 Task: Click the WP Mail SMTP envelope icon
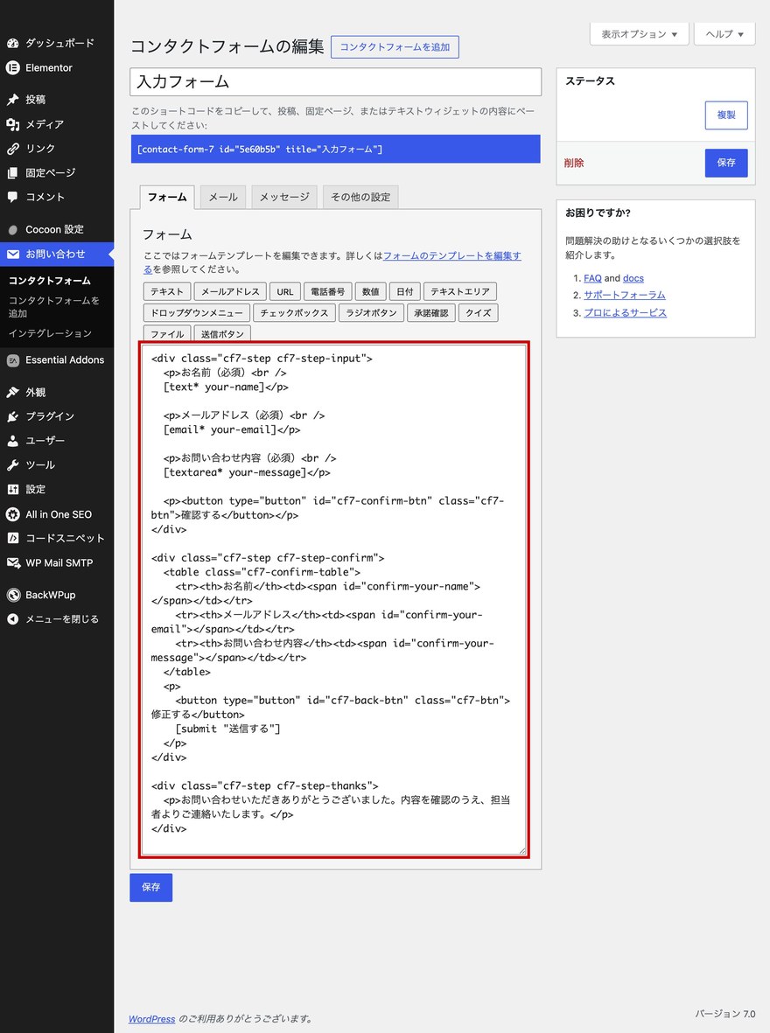coord(12,562)
